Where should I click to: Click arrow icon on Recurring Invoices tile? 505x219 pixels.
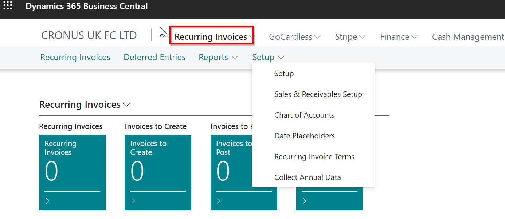(x=47, y=201)
